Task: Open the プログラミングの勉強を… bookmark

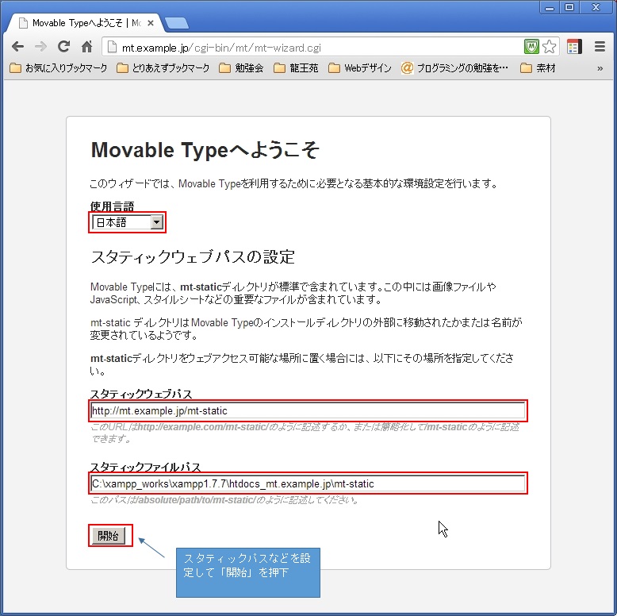Action: 455,68
